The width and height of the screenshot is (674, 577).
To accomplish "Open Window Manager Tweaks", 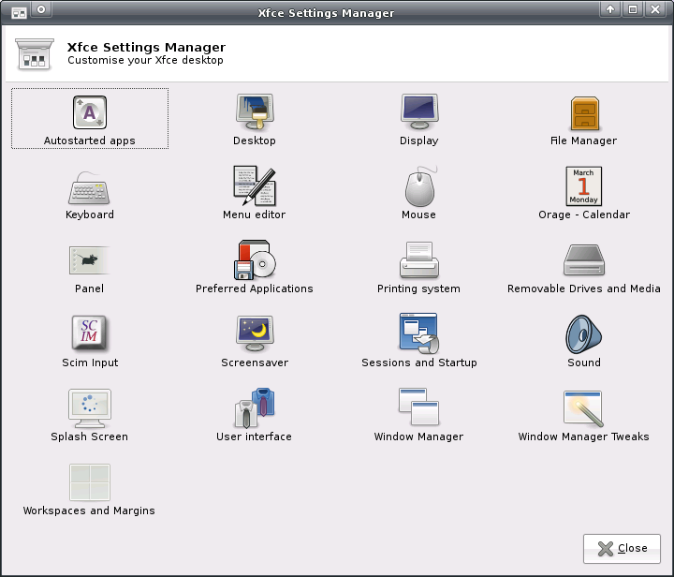I will [x=584, y=415].
